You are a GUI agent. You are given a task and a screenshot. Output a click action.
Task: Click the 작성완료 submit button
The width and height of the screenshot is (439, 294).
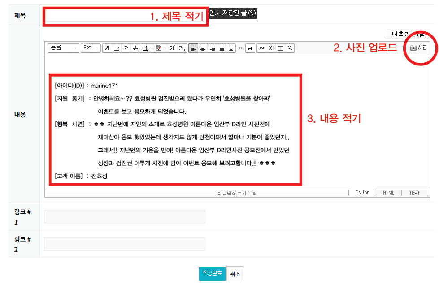pos(212,273)
